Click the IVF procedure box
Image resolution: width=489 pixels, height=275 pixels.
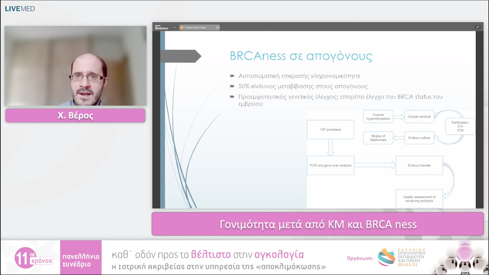(x=331, y=129)
